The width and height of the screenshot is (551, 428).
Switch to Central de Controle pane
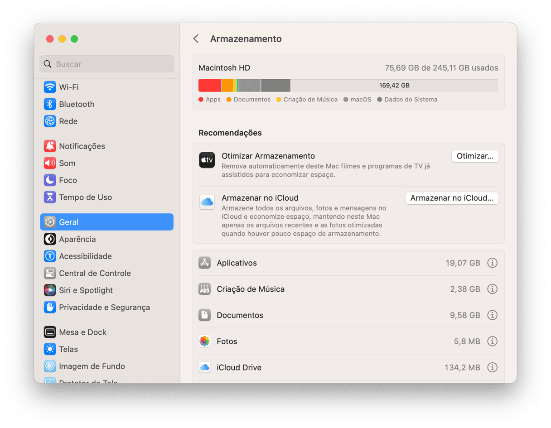(95, 273)
